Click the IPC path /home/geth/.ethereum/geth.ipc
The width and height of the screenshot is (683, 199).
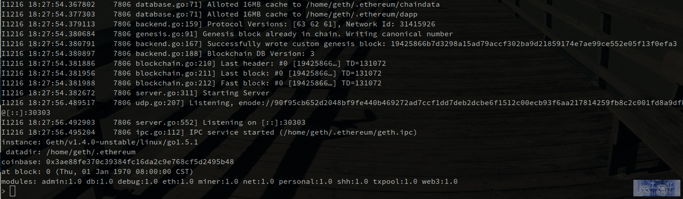(x=348, y=132)
